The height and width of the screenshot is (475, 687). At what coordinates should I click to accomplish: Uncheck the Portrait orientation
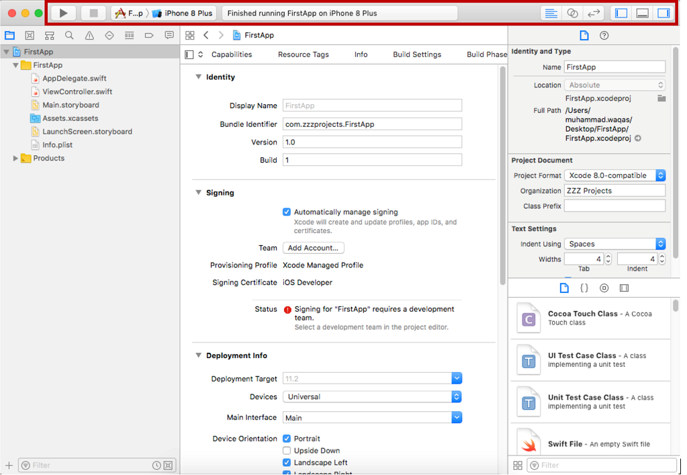pyautogui.click(x=287, y=439)
